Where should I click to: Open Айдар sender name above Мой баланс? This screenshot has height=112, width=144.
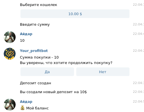pyautogui.click(x=26, y=102)
